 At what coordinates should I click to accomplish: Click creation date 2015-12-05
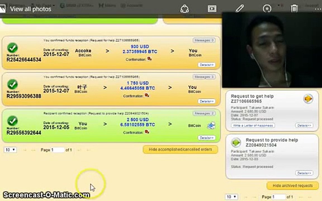(56, 127)
